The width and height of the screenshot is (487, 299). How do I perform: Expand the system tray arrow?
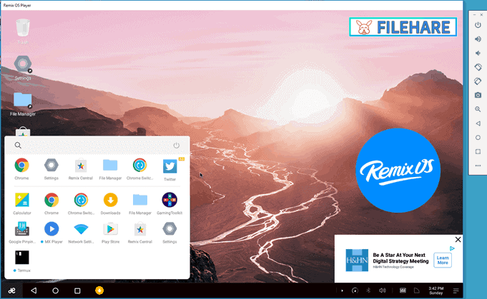343,290
